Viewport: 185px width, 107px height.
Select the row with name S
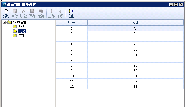click(120, 28)
